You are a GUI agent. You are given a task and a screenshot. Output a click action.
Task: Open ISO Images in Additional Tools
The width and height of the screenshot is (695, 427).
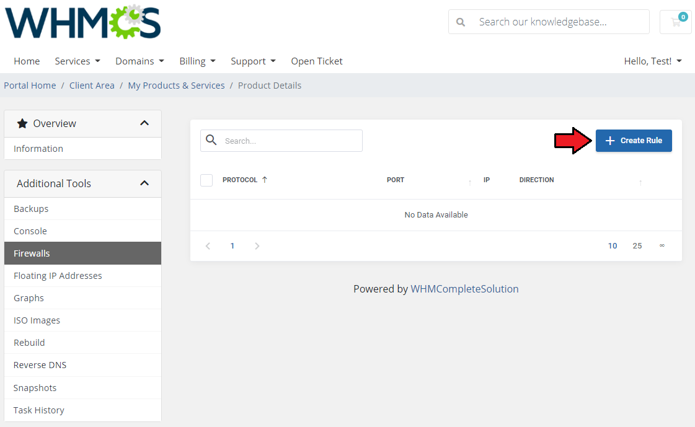[83, 320]
